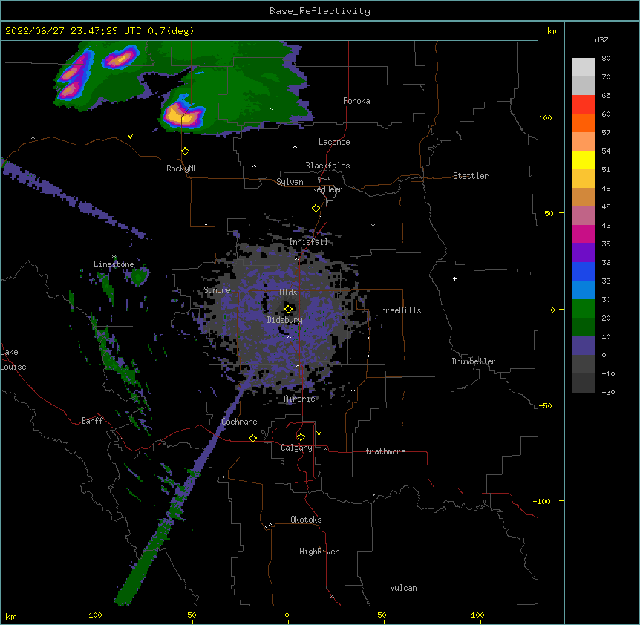
Task: Click the Cochrane label
Action: [x=239, y=422]
